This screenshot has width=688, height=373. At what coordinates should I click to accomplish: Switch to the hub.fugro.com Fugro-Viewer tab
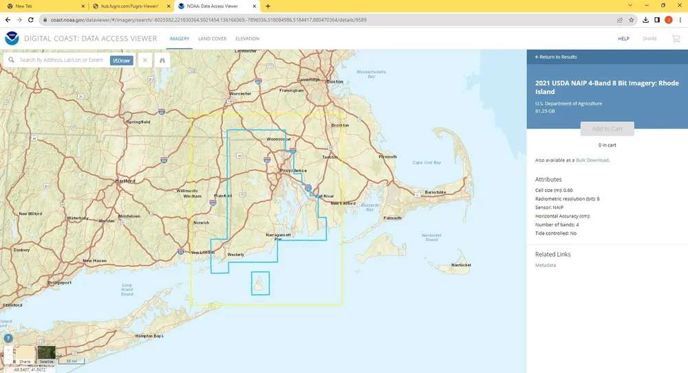[x=131, y=6]
